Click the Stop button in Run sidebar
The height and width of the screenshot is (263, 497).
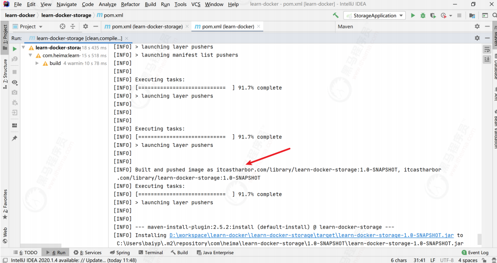click(x=14, y=72)
